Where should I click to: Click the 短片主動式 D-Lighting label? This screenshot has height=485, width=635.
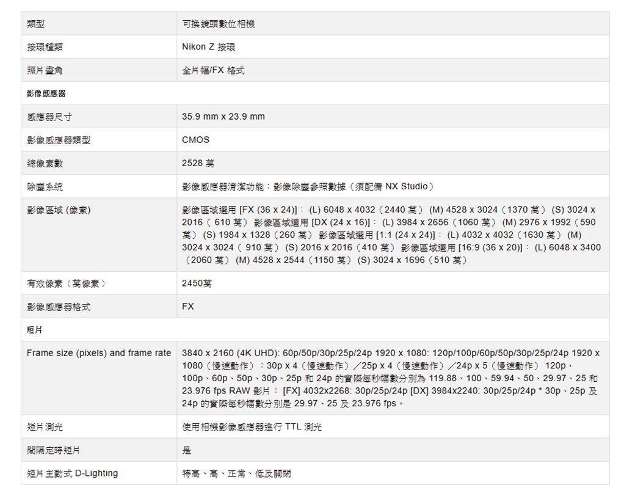(73, 473)
